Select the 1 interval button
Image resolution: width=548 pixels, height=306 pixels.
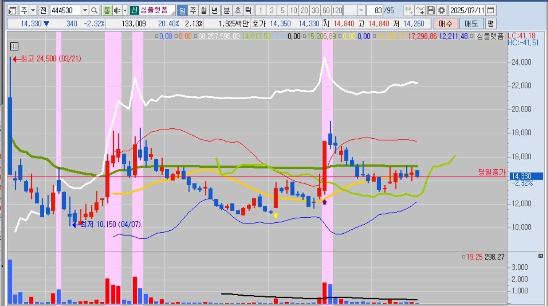pyautogui.click(x=260, y=10)
